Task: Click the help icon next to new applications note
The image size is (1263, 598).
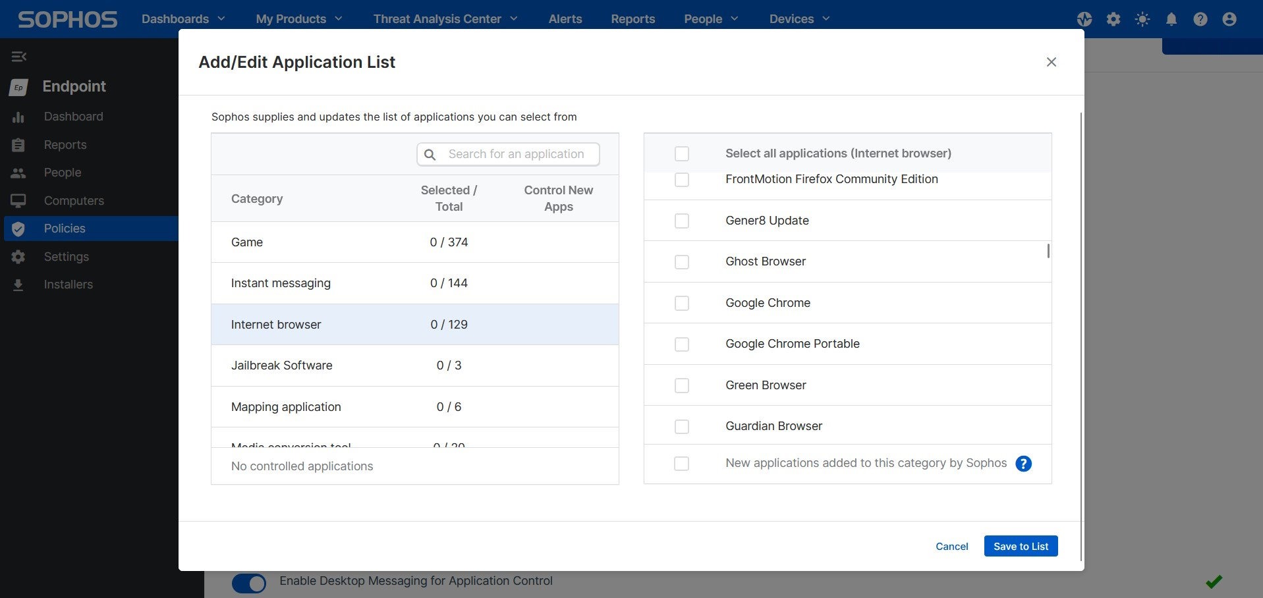Action: [x=1023, y=464]
